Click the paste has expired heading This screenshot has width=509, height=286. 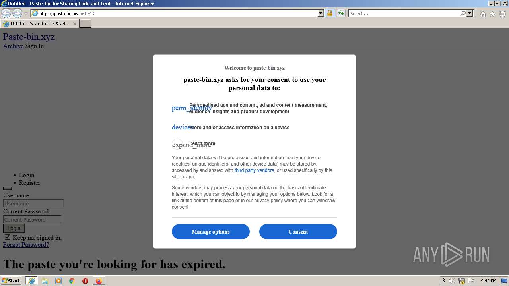(114, 264)
